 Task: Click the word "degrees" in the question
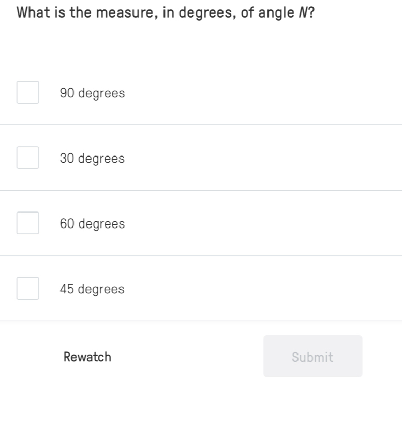(x=204, y=13)
